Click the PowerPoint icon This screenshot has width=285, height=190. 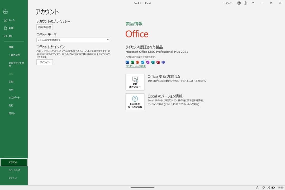coord(137,62)
